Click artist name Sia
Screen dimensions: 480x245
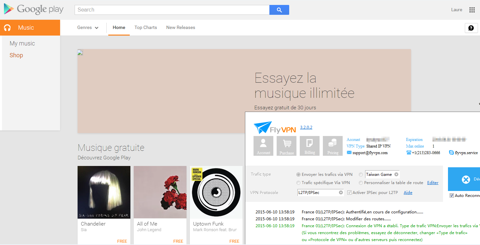84,230
